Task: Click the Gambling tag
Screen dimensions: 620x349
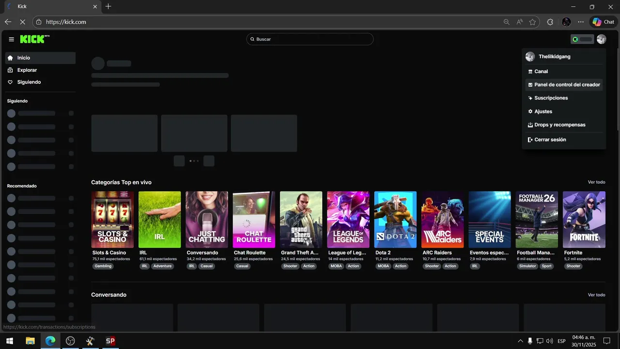Action: click(x=103, y=266)
